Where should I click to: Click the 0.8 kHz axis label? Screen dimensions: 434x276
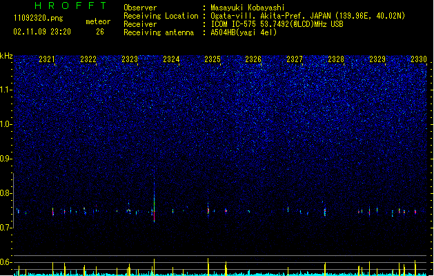[x=6, y=193]
